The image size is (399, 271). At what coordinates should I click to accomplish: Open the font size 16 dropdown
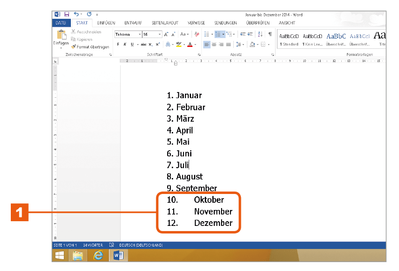click(160, 34)
